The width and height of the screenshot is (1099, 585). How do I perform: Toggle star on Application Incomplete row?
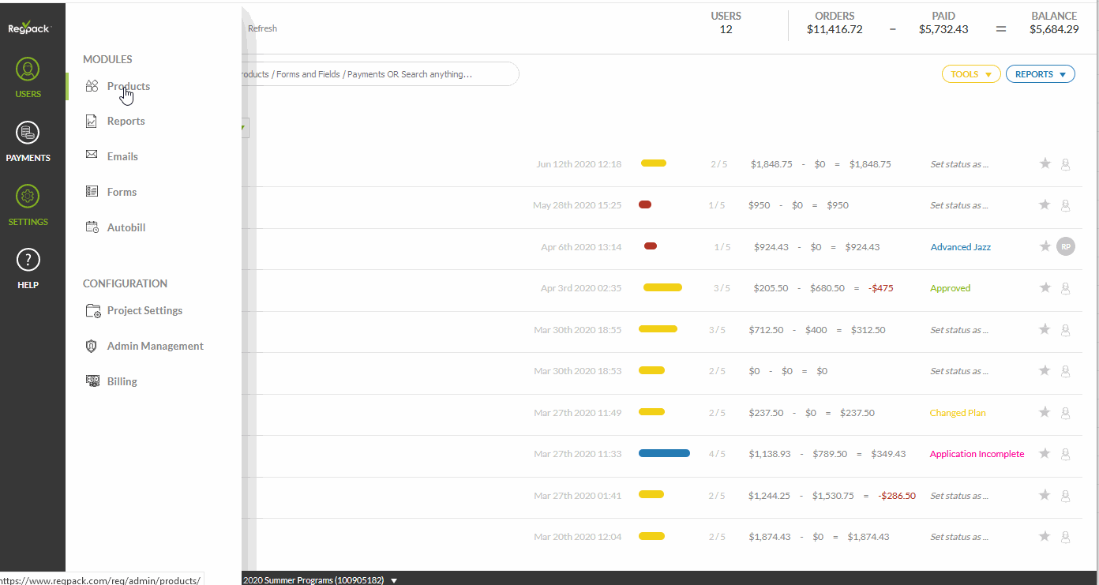tap(1045, 454)
